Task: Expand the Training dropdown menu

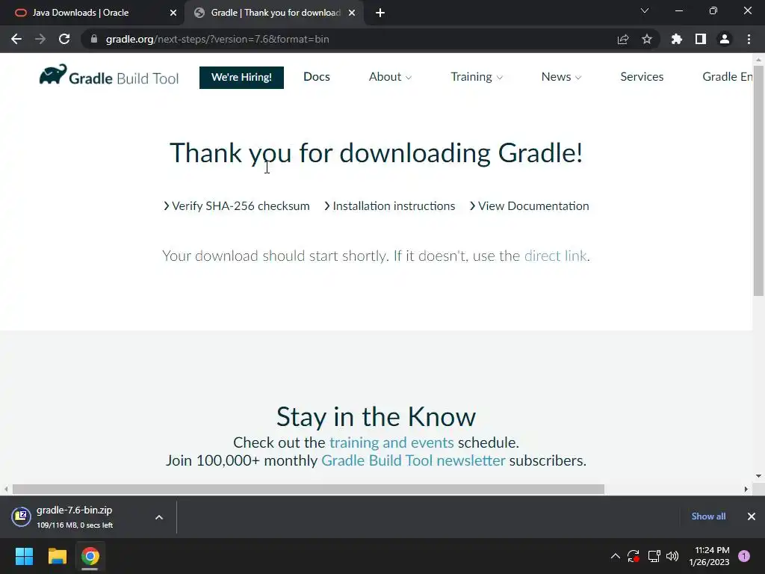Action: click(477, 77)
